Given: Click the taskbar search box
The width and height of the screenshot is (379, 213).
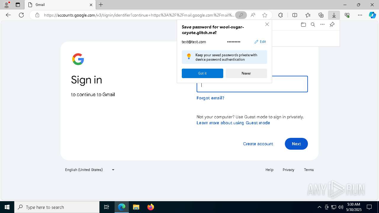Looking at the screenshot, I should pyautogui.click(x=57, y=207).
